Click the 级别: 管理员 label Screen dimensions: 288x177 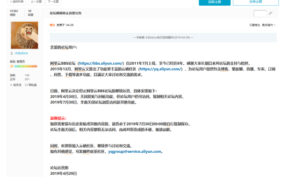tap(17, 61)
